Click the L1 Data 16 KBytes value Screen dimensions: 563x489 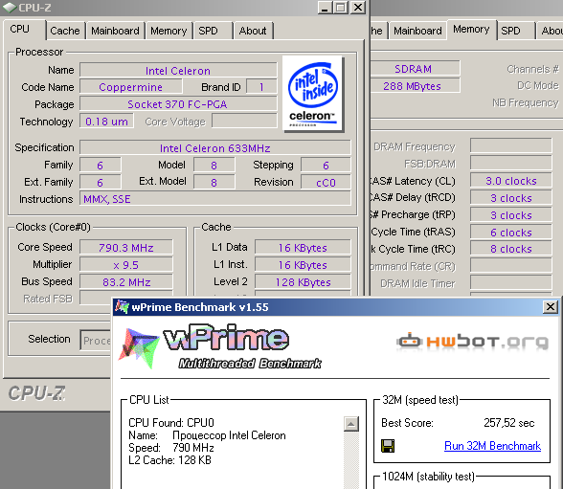[x=303, y=248]
